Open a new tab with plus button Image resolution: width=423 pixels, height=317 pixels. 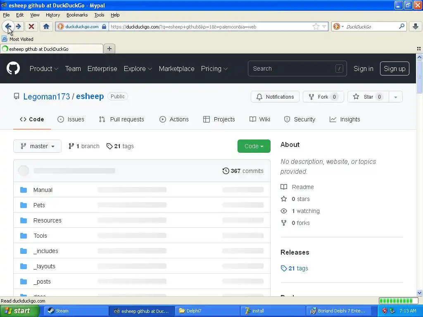click(109, 49)
